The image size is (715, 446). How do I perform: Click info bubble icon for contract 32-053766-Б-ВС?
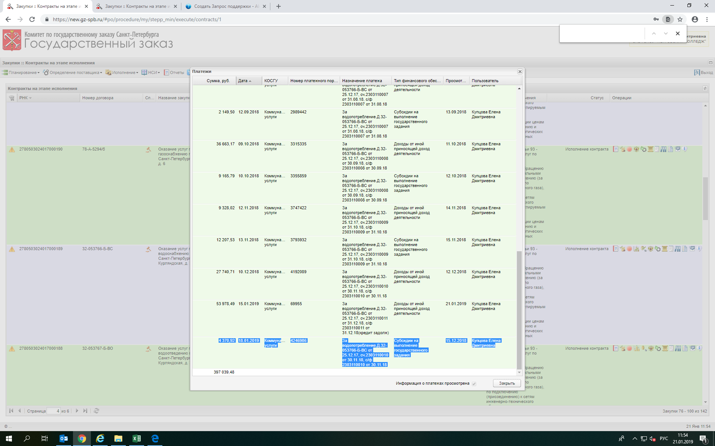click(699, 249)
